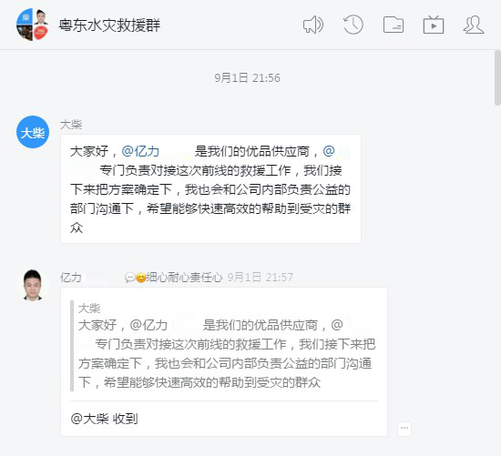Click the group title 粤东水灾救援群
Viewport: 501px width, 456px height.
click(x=109, y=25)
